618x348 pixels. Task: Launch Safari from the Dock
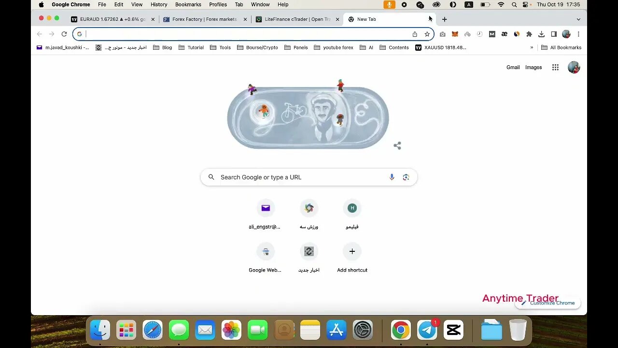point(153,330)
